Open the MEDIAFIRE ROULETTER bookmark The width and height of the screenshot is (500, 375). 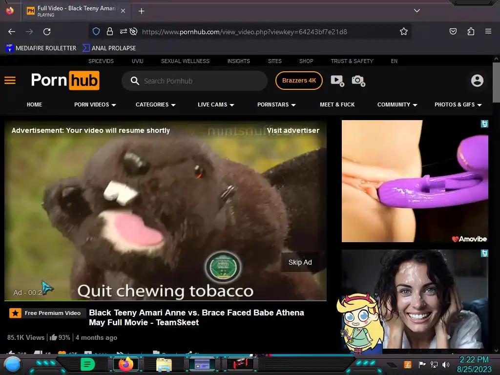(41, 48)
